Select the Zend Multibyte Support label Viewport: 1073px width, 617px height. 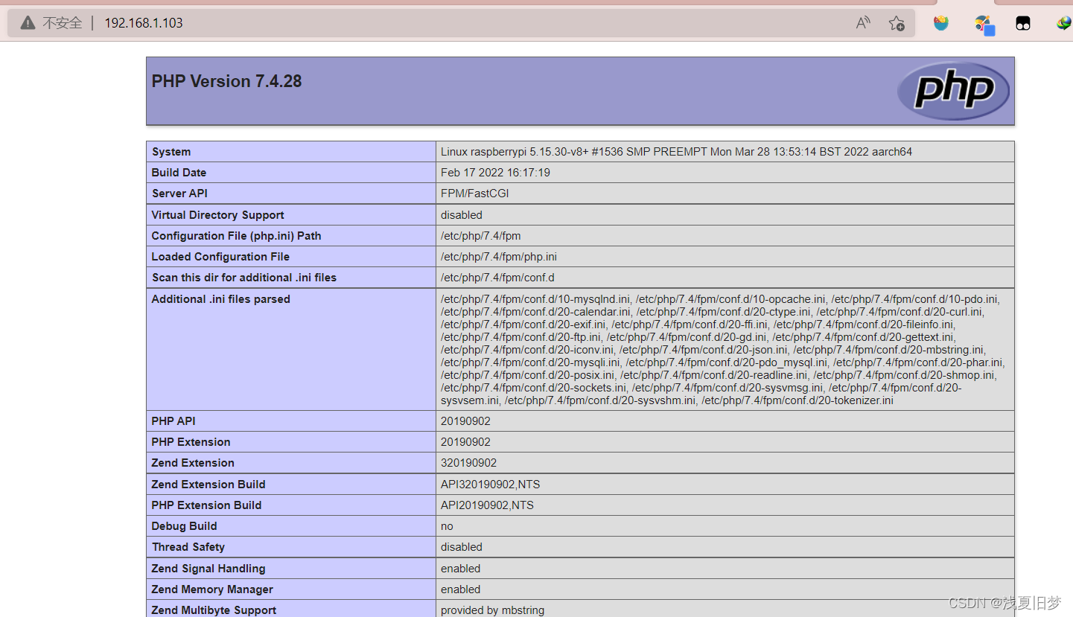point(214,610)
